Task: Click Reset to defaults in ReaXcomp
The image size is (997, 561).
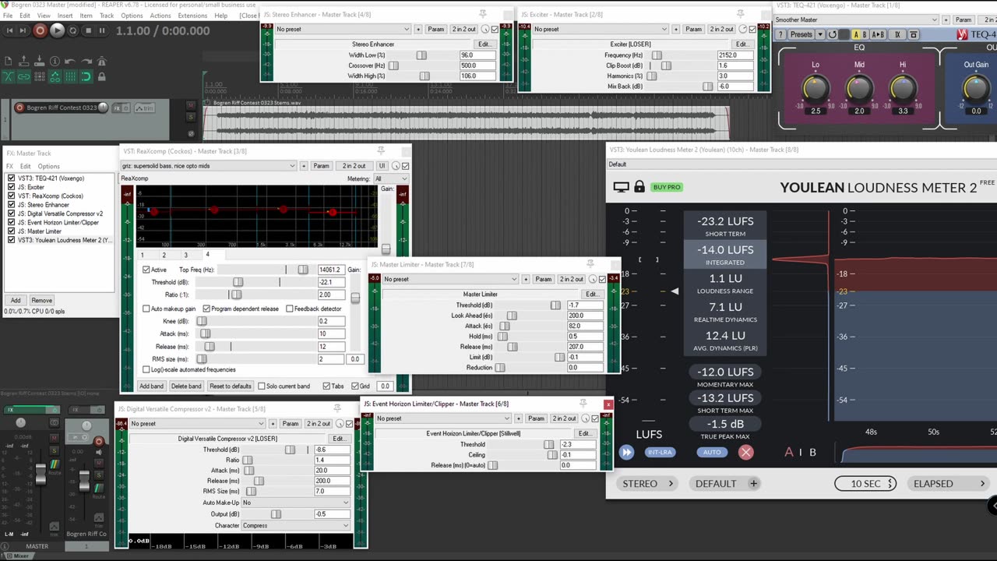Action: pyautogui.click(x=231, y=386)
